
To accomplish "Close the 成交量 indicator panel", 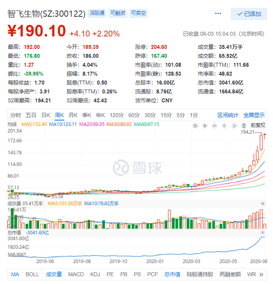I will (263, 204).
